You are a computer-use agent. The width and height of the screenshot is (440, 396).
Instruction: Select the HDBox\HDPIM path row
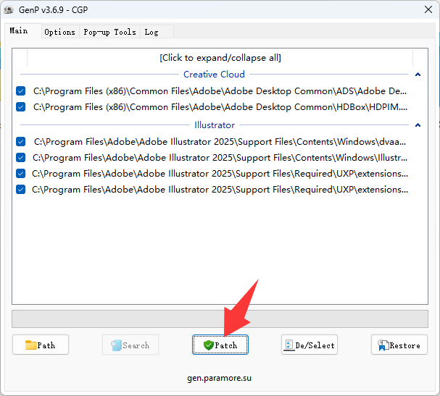(x=220, y=106)
